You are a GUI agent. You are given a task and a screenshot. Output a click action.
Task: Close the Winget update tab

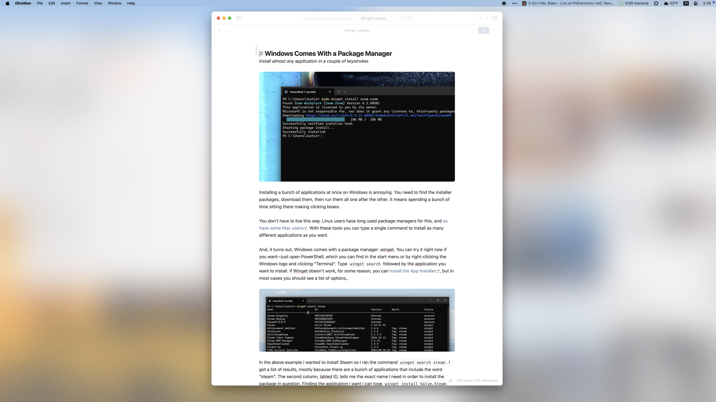click(x=408, y=18)
